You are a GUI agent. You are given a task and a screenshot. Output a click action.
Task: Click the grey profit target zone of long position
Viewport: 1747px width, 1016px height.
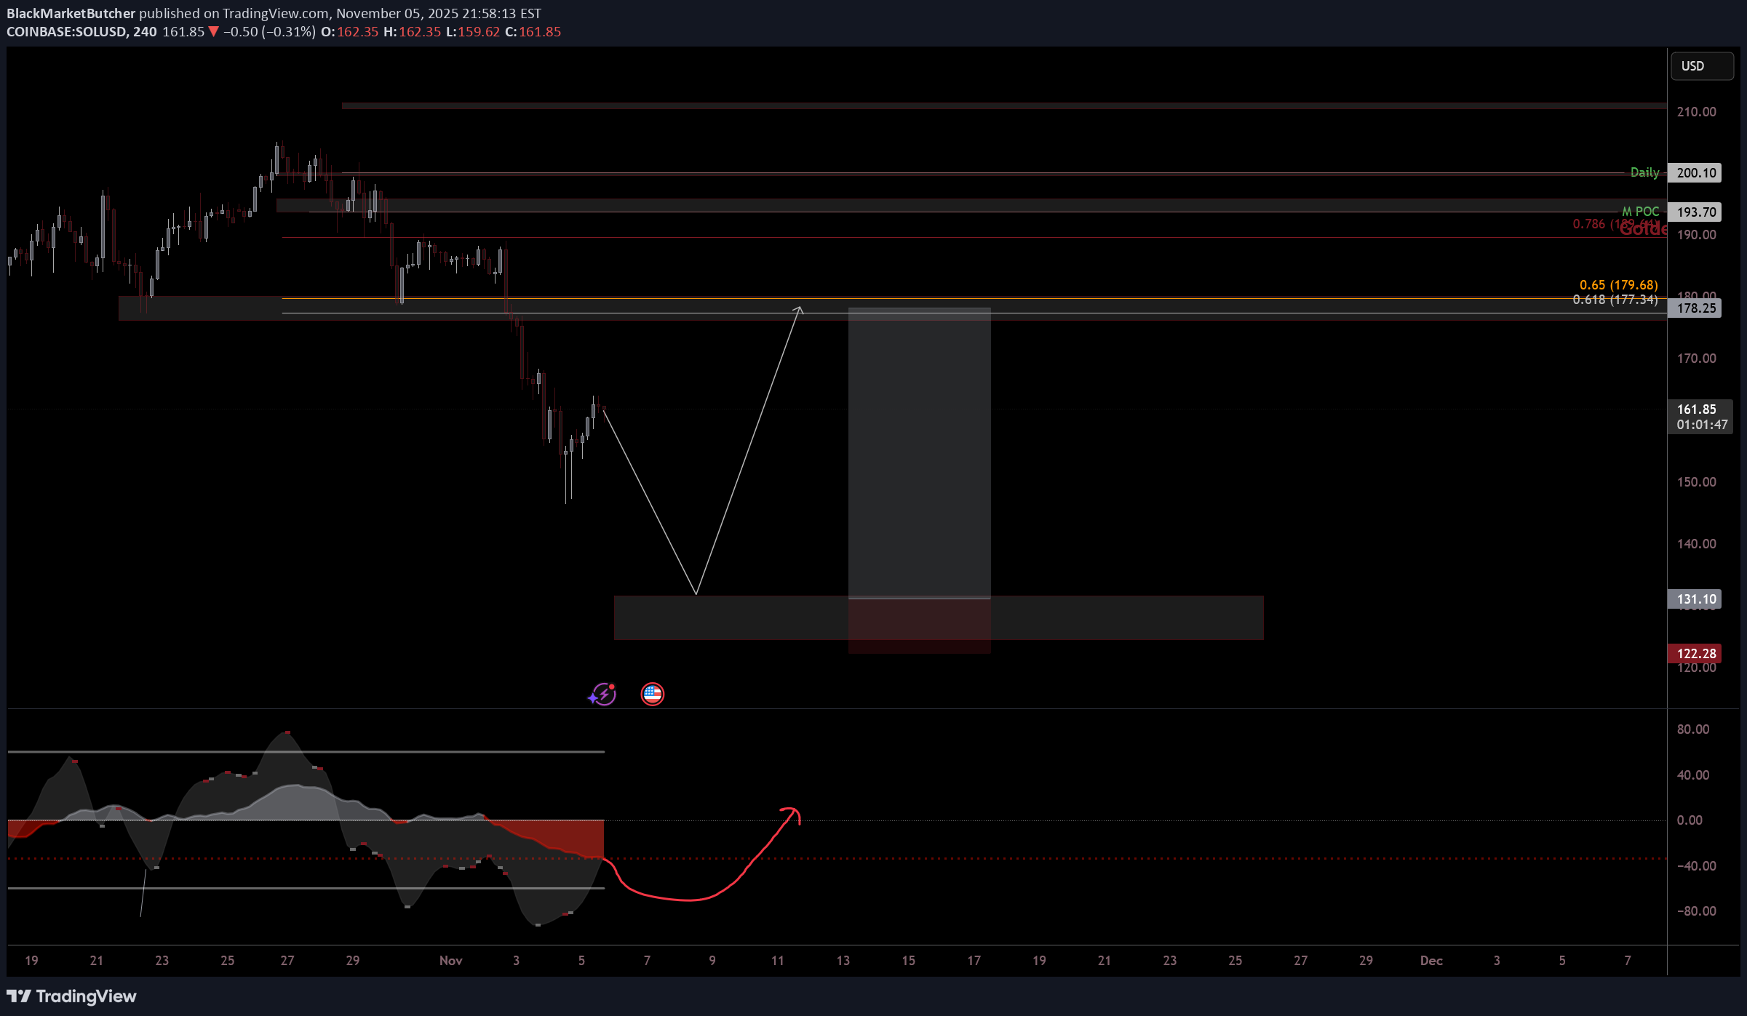click(919, 451)
